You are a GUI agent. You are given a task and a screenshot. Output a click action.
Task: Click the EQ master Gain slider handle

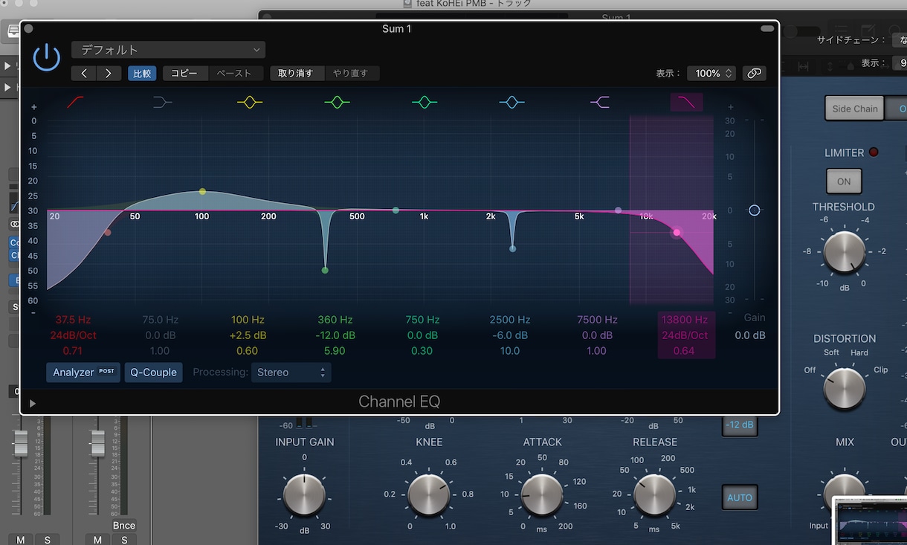point(755,210)
